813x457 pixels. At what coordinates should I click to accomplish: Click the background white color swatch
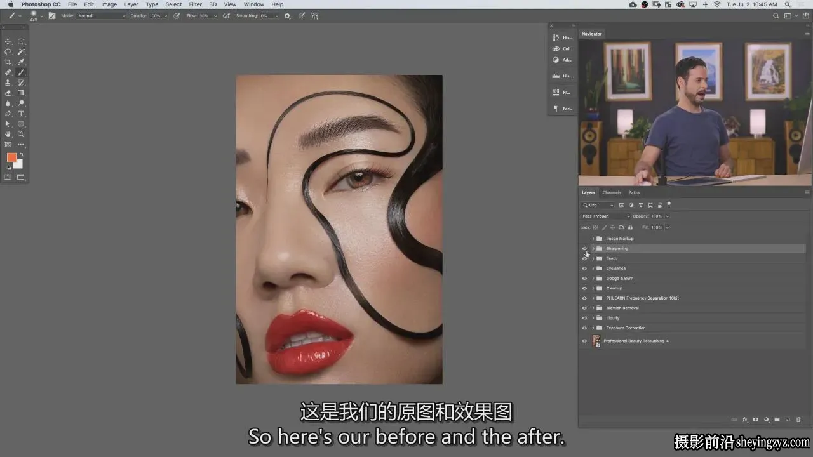pos(18,165)
